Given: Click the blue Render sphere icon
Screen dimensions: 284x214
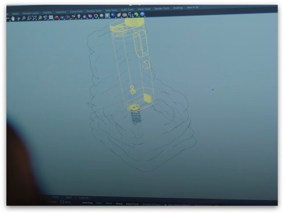Looking at the screenshot, I should point(113,15).
